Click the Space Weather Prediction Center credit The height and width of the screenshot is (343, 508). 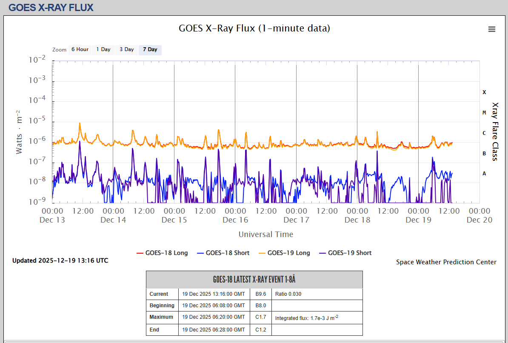(446, 262)
